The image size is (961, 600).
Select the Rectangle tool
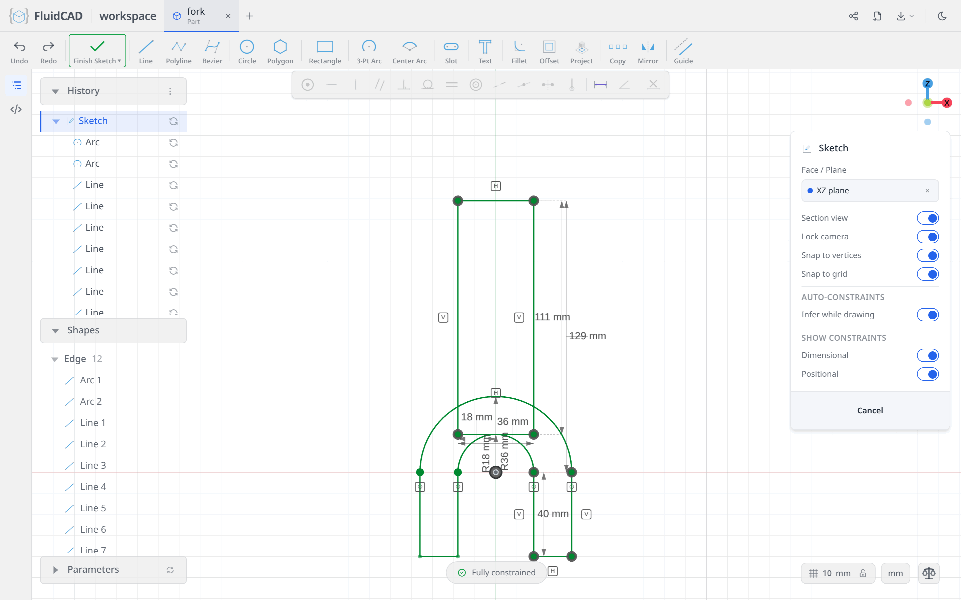(x=325, y=52)
